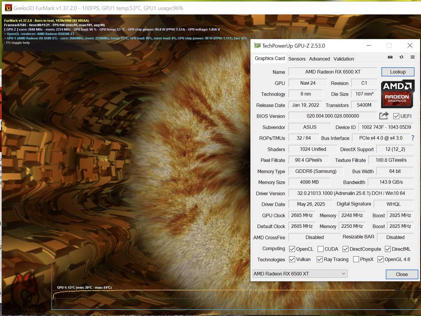
Task: Click the Driver Date field May 26, 2025
Action: tap(311, 204)
